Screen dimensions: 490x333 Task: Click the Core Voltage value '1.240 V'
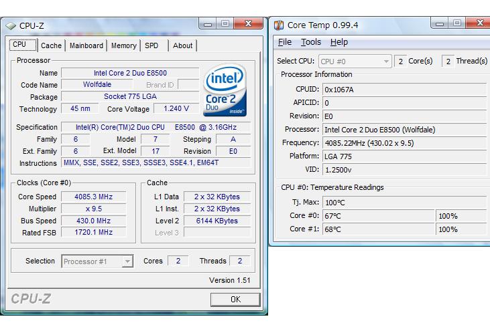176,108
